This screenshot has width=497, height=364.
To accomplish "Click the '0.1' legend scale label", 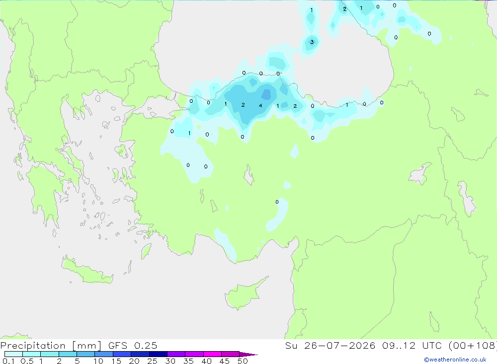I will pos(8,361).
